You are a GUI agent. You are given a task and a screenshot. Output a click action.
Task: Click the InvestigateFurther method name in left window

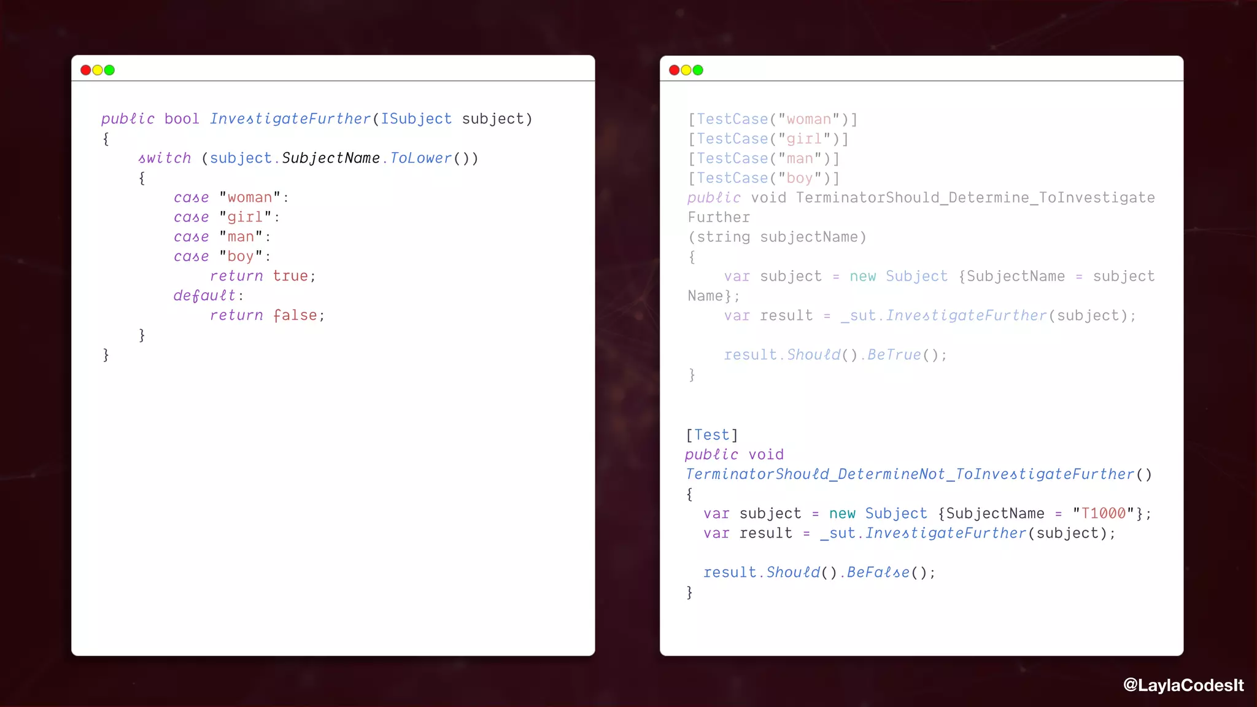coord(290,119)
